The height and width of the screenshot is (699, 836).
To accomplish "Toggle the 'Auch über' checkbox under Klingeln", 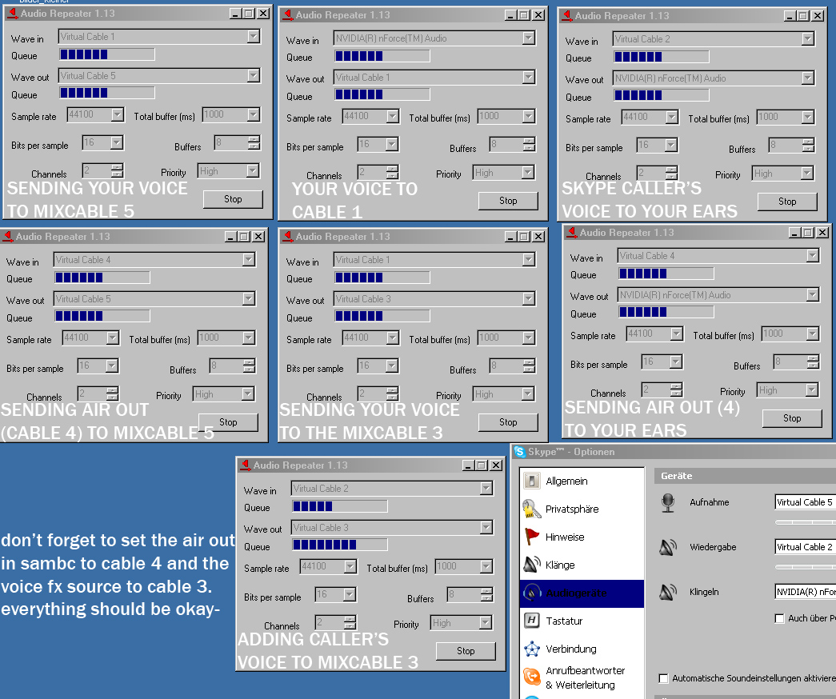I will (779, 618).
